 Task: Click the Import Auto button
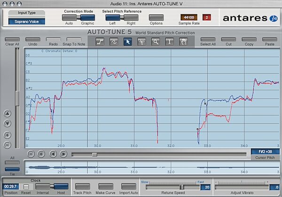pos(129,186)
